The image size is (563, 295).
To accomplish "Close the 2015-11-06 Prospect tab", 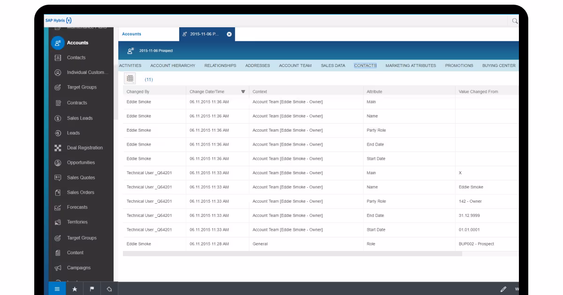I will click(229, 34).
